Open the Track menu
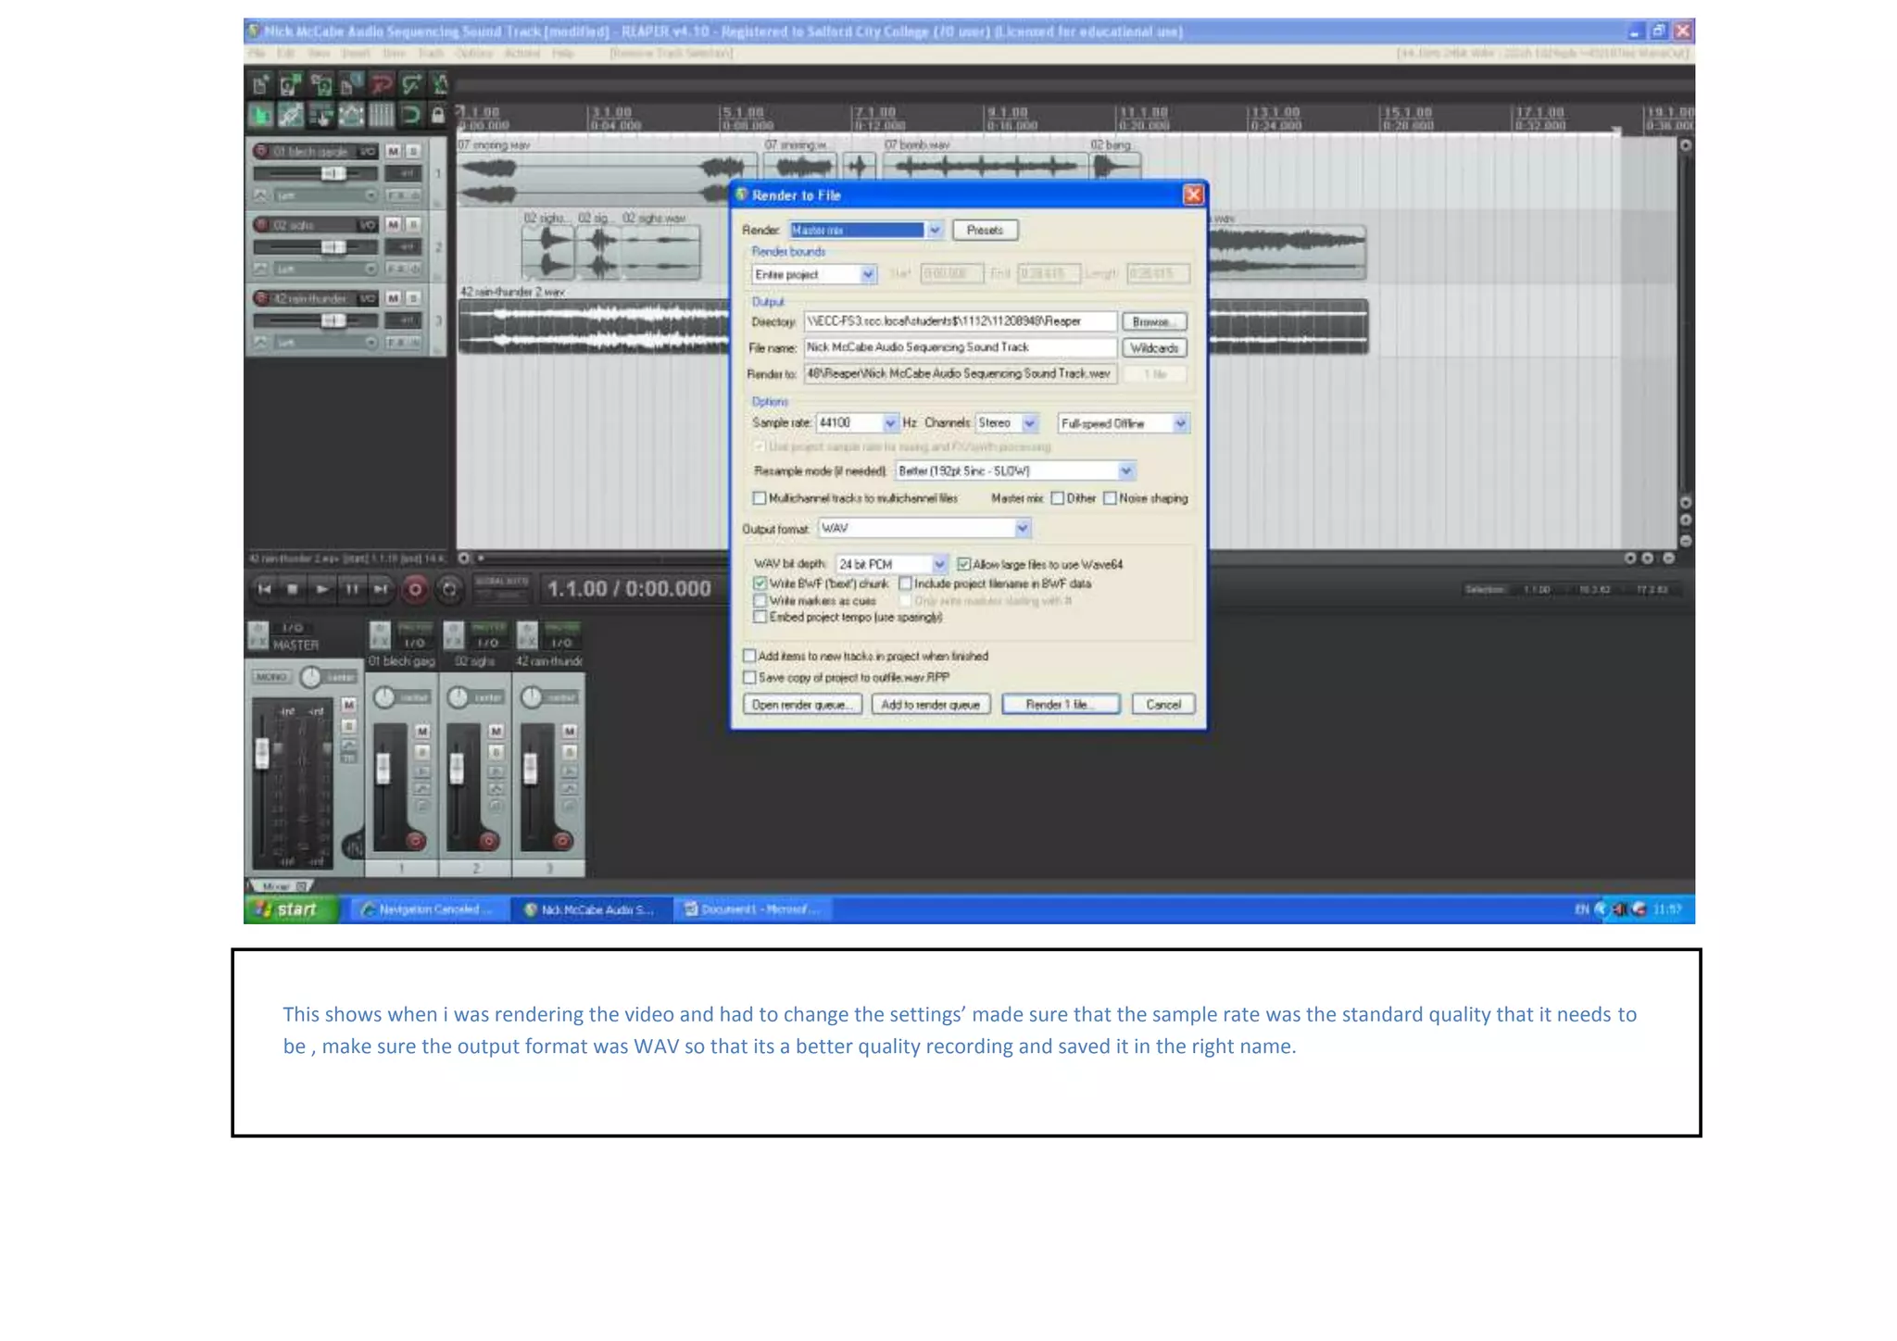The height and width of the screenshot is (1341, 1897). (430, 54)
